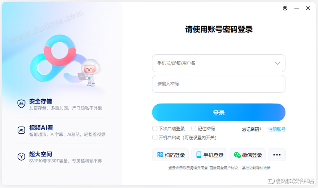Expand the saved accounts dropdown arrow
The height and width of the screenshot is (188, 318).
click(x=277, y=63)
